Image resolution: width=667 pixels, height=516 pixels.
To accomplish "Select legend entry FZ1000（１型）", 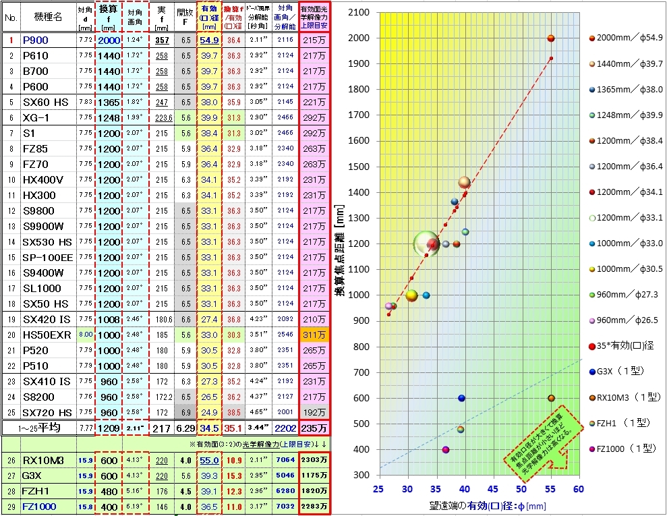I will coord(622,449).
